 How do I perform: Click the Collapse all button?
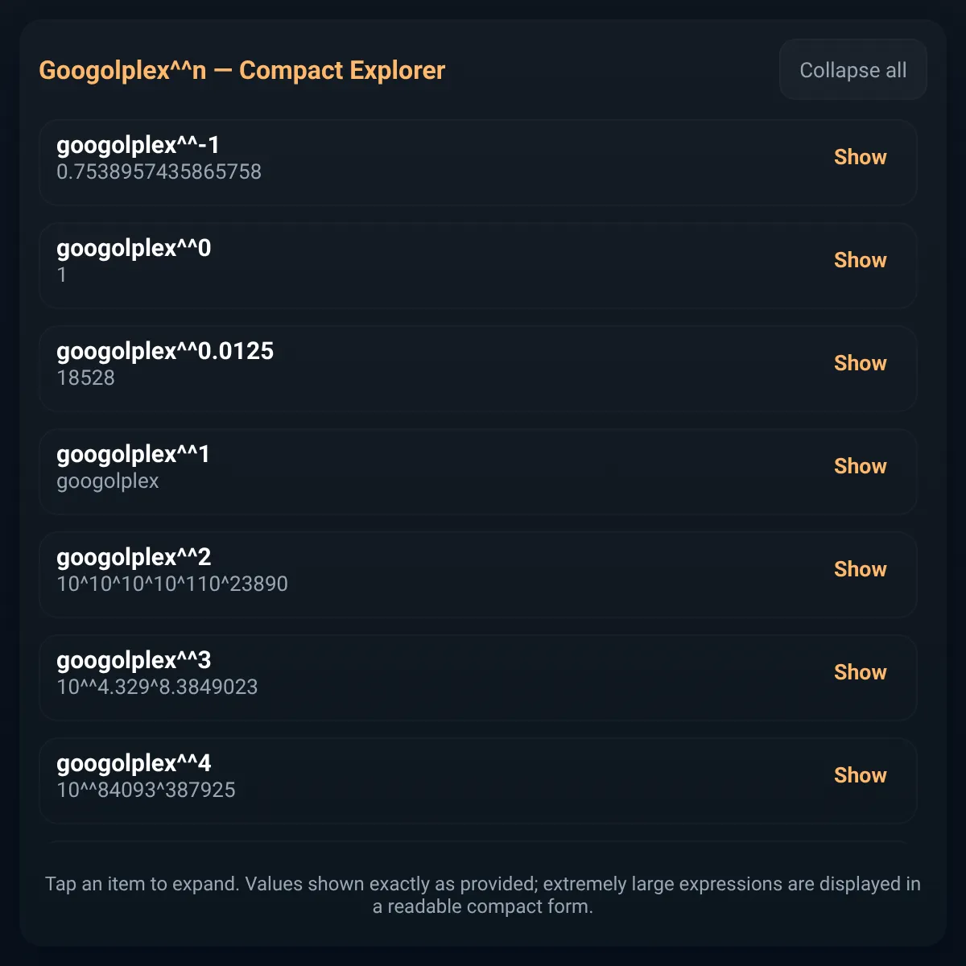852,70
